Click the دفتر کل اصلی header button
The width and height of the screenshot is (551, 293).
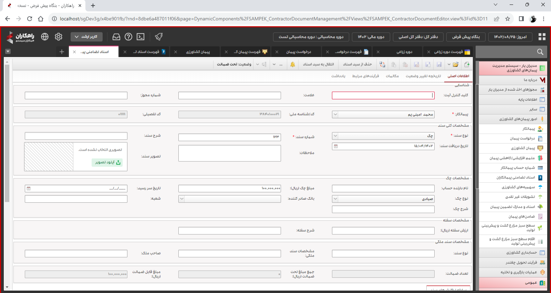418,37
